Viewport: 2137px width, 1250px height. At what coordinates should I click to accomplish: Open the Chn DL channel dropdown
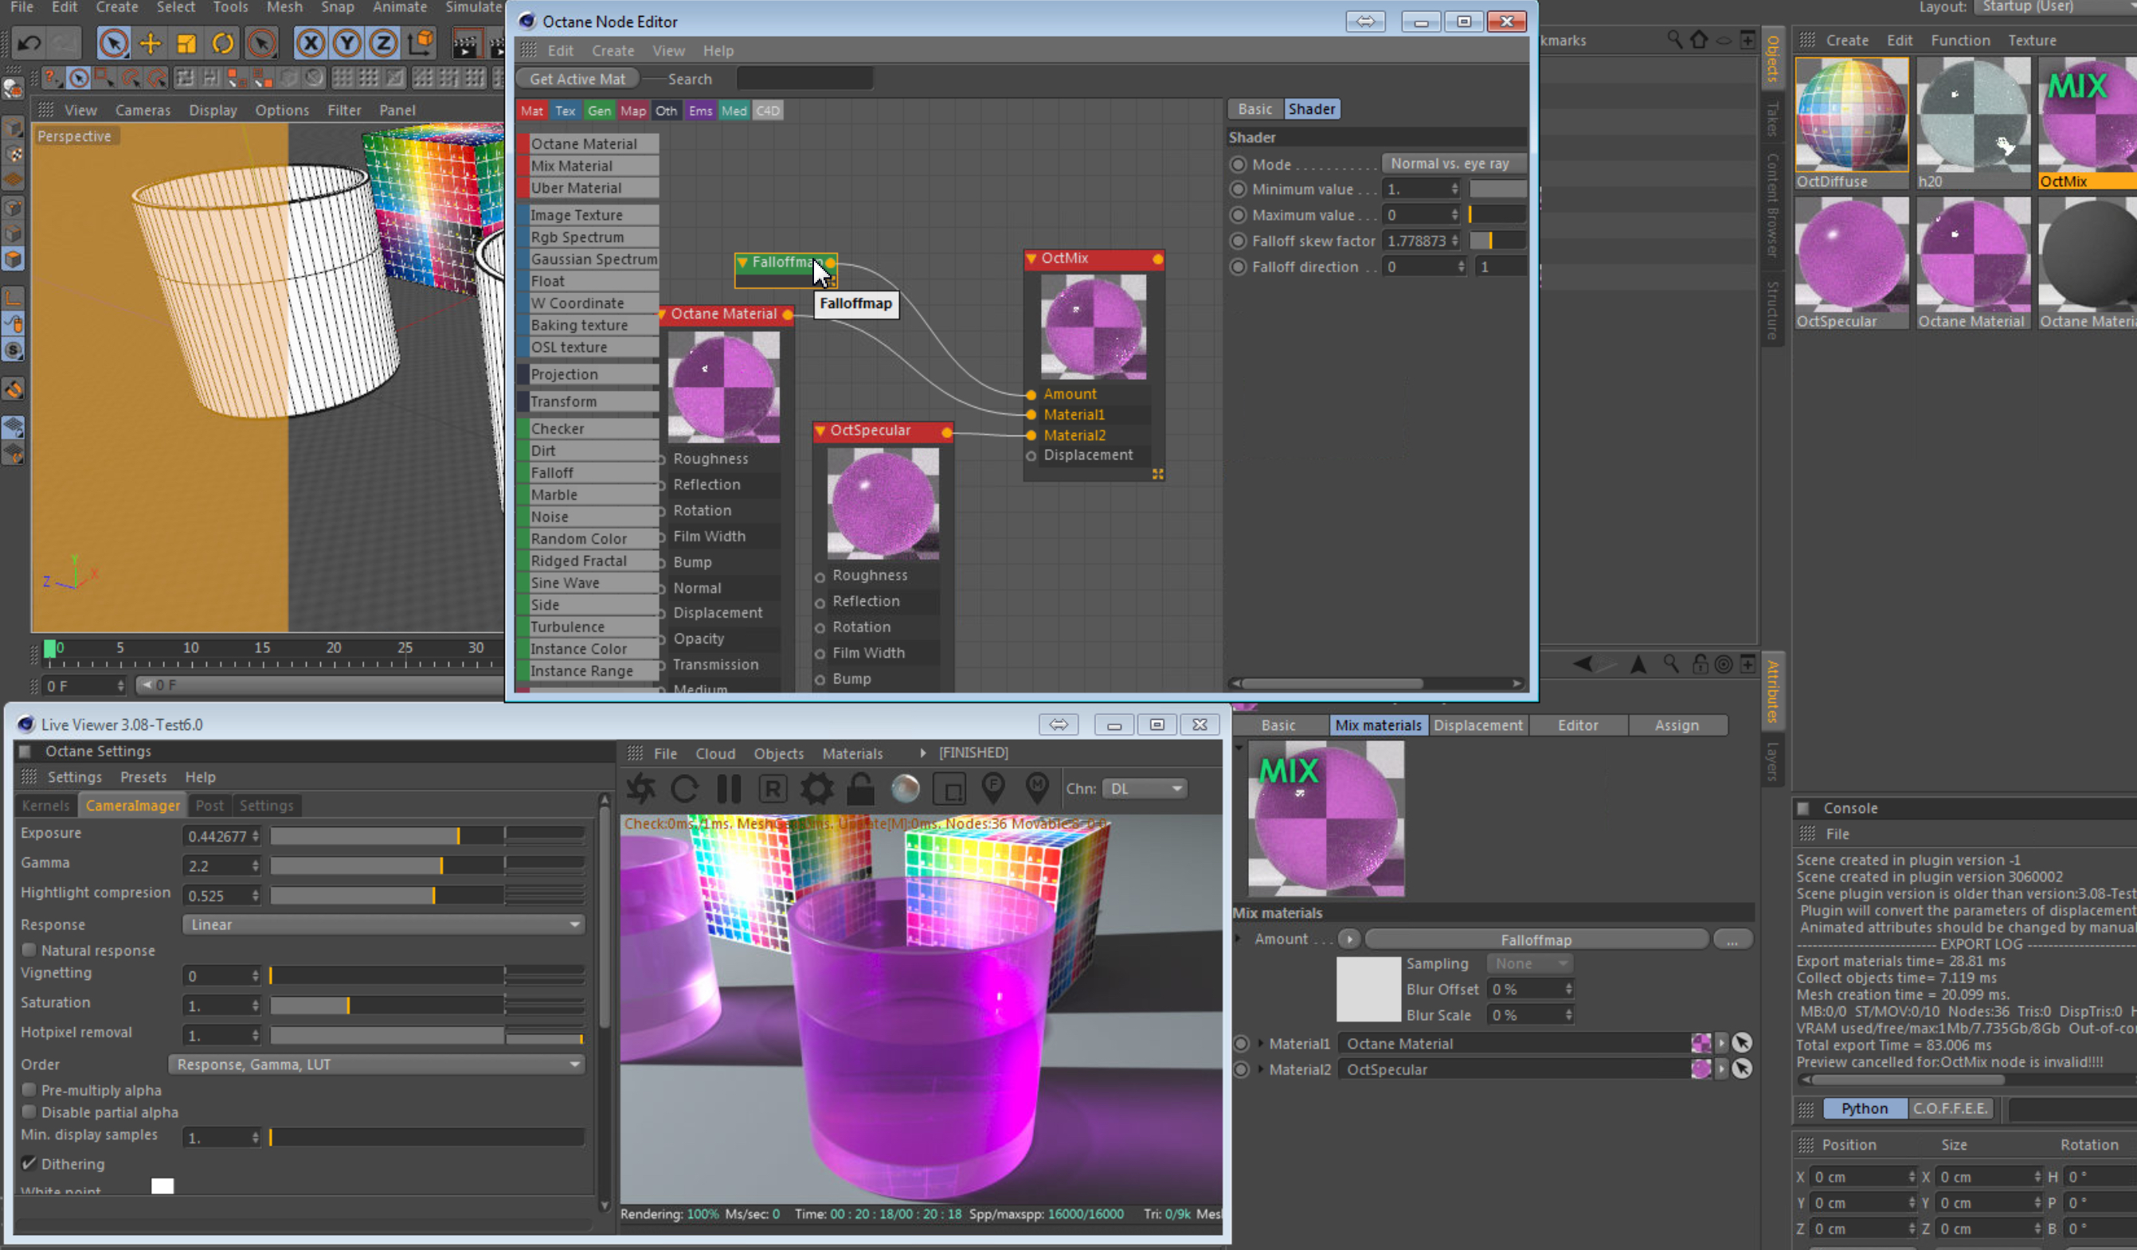pyautogui.click(x=1144, y=789)
